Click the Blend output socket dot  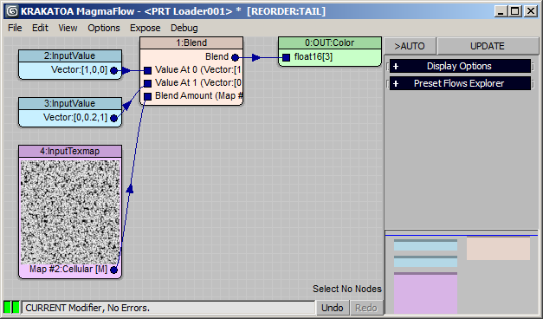click(x=235, y=57)
